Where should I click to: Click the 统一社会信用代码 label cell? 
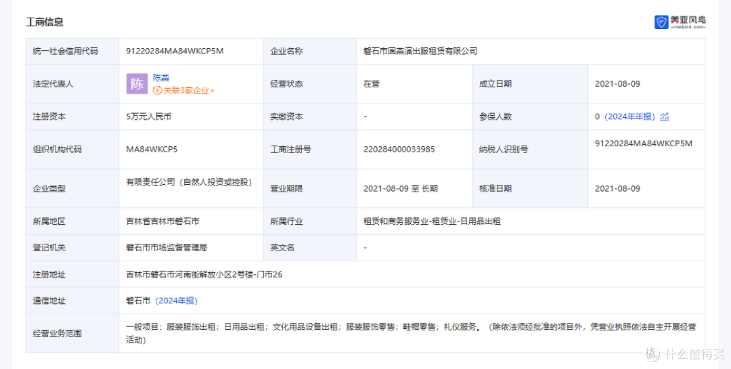coord(72,51)
